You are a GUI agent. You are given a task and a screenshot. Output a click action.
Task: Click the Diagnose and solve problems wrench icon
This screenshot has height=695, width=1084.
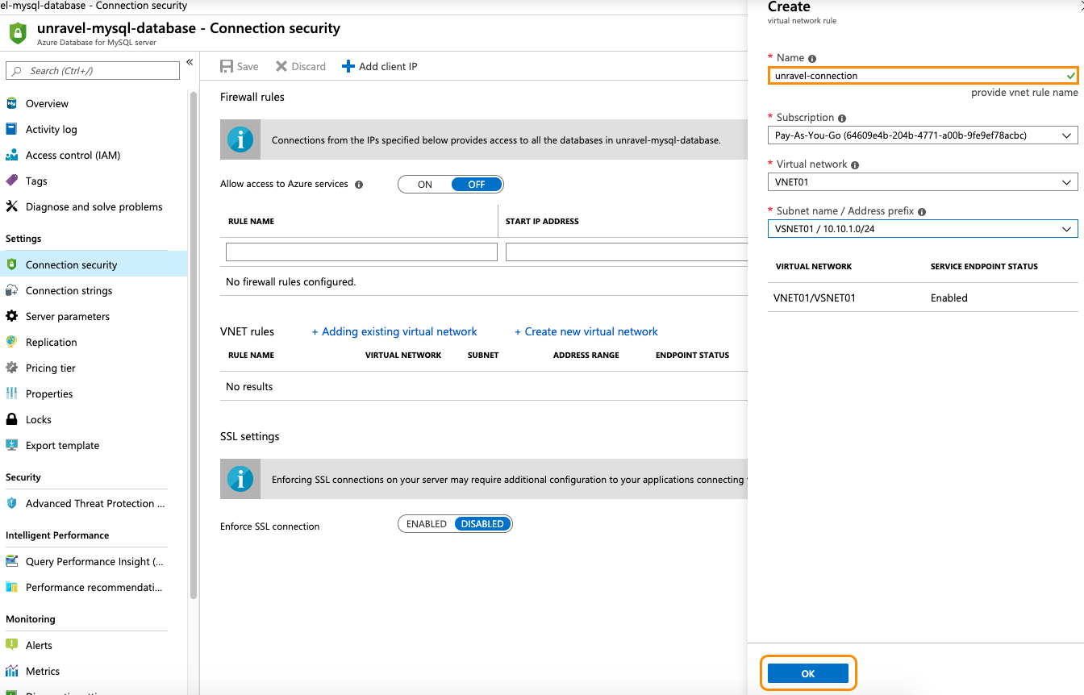[11, 206]
